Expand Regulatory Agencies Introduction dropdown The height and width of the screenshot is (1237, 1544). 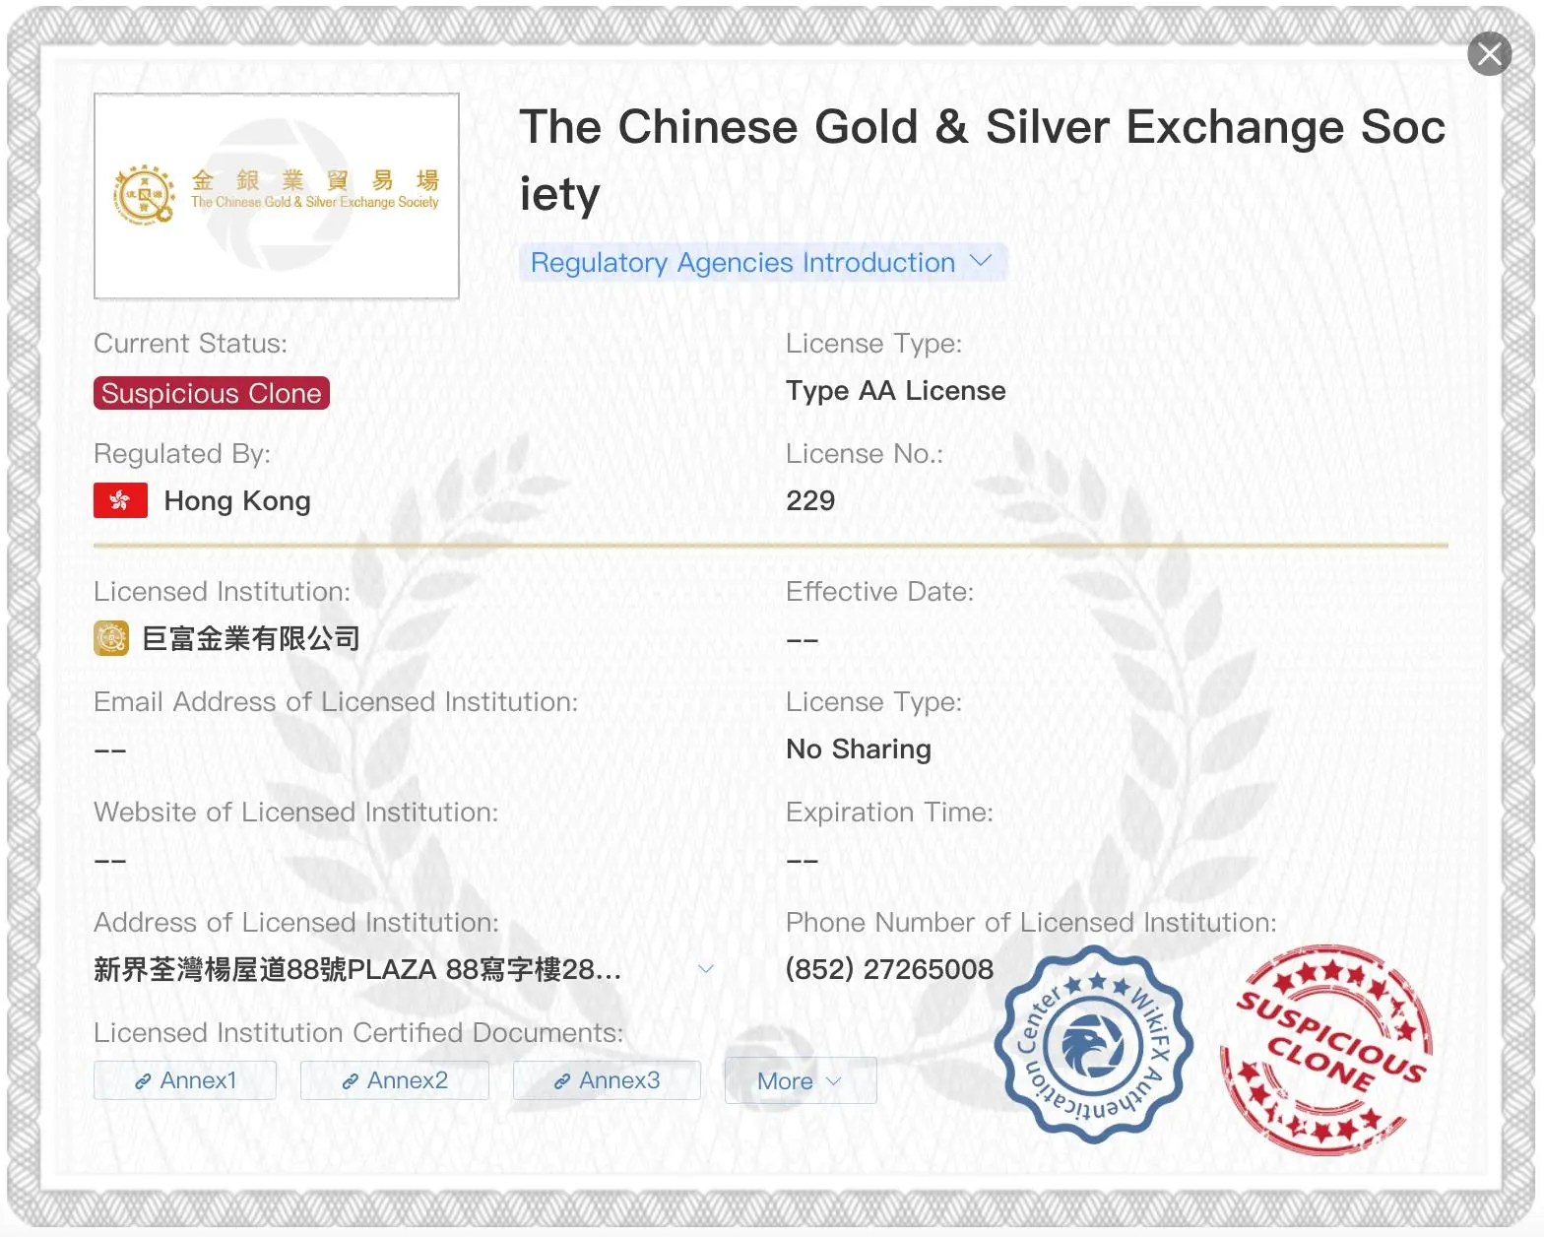pos(762,263)
